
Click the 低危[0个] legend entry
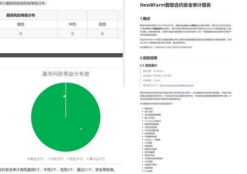(x=75, y=159)
